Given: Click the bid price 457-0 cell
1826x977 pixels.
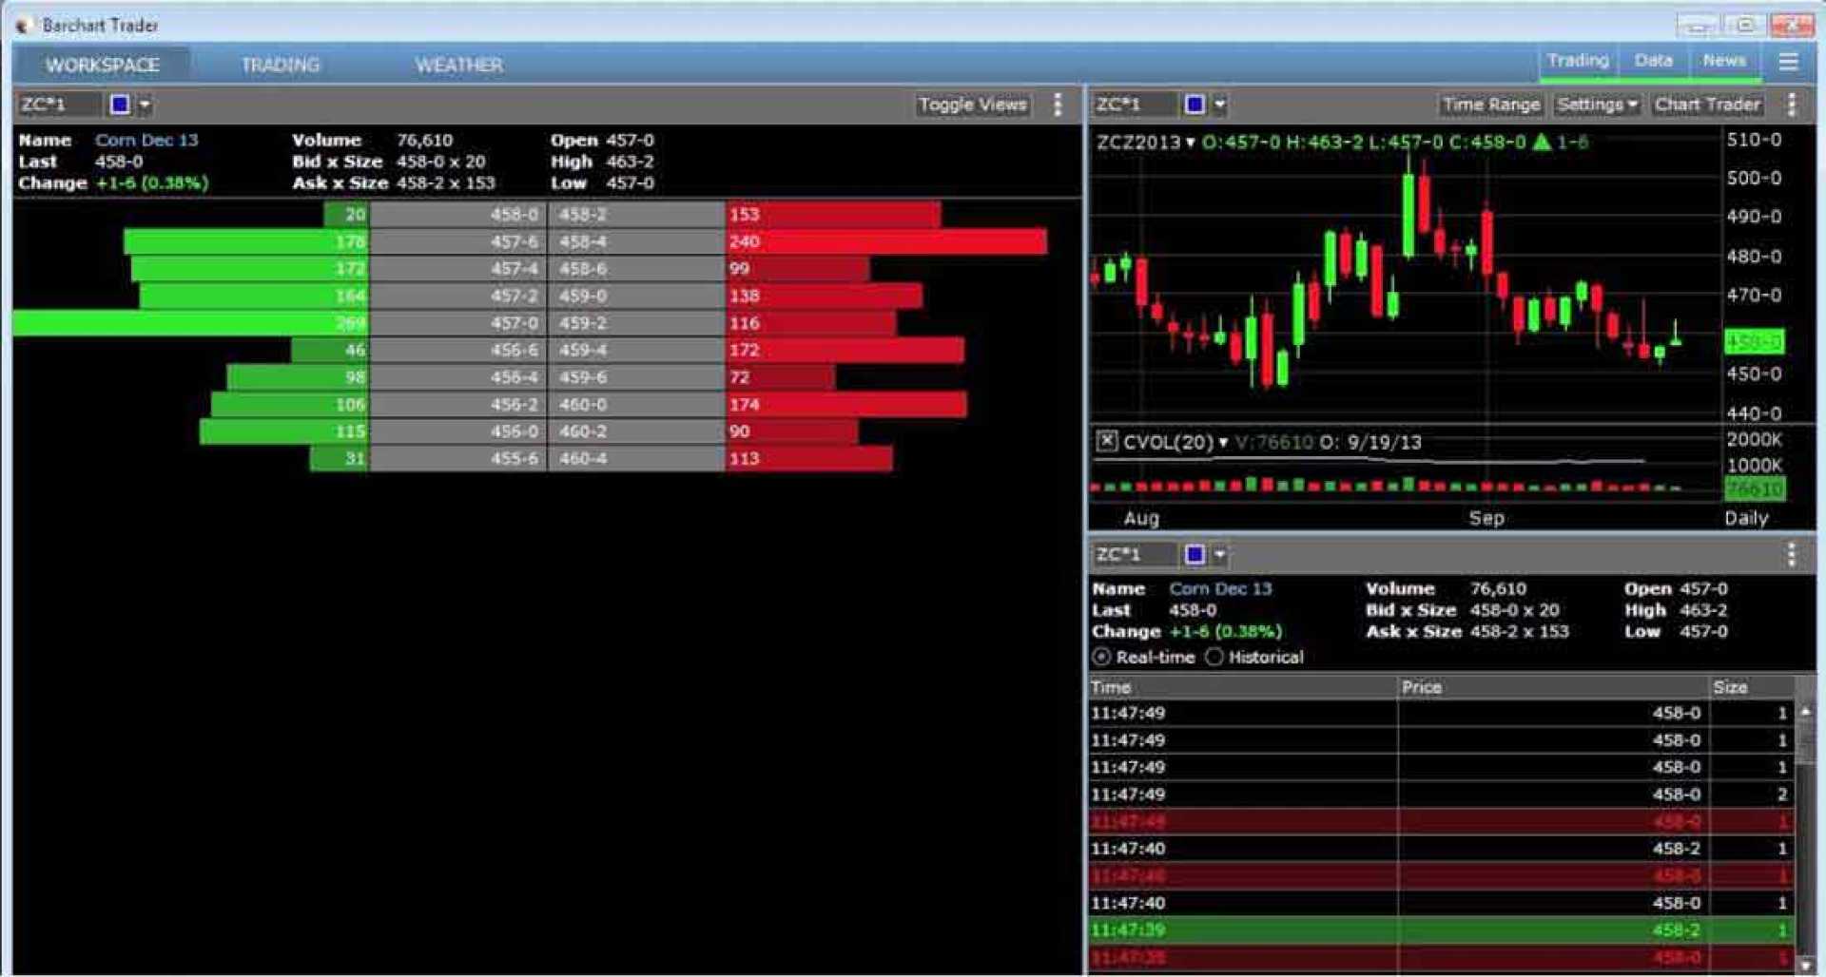Looking at the screenshot, I should [458, 323].
